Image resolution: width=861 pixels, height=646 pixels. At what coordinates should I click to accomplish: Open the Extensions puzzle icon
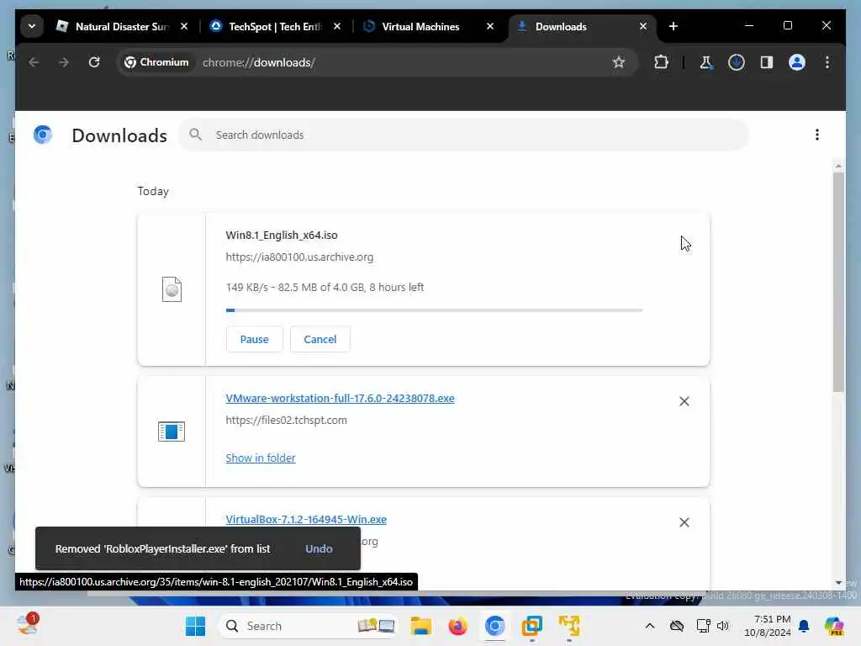click(662, 62)
